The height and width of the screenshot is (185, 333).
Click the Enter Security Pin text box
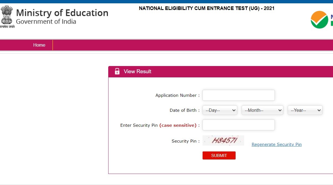click(238, 125)
